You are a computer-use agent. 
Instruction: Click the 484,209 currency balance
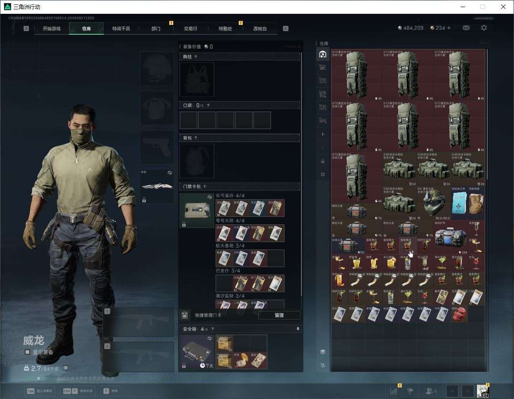(x=410, y=28)
